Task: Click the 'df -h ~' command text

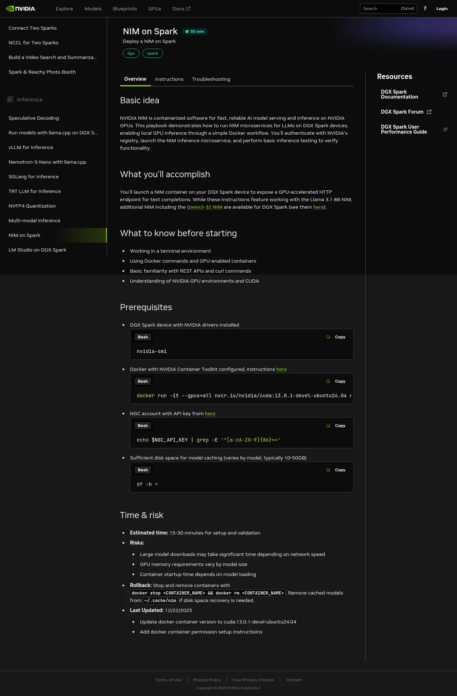Action: coord(147,484)
